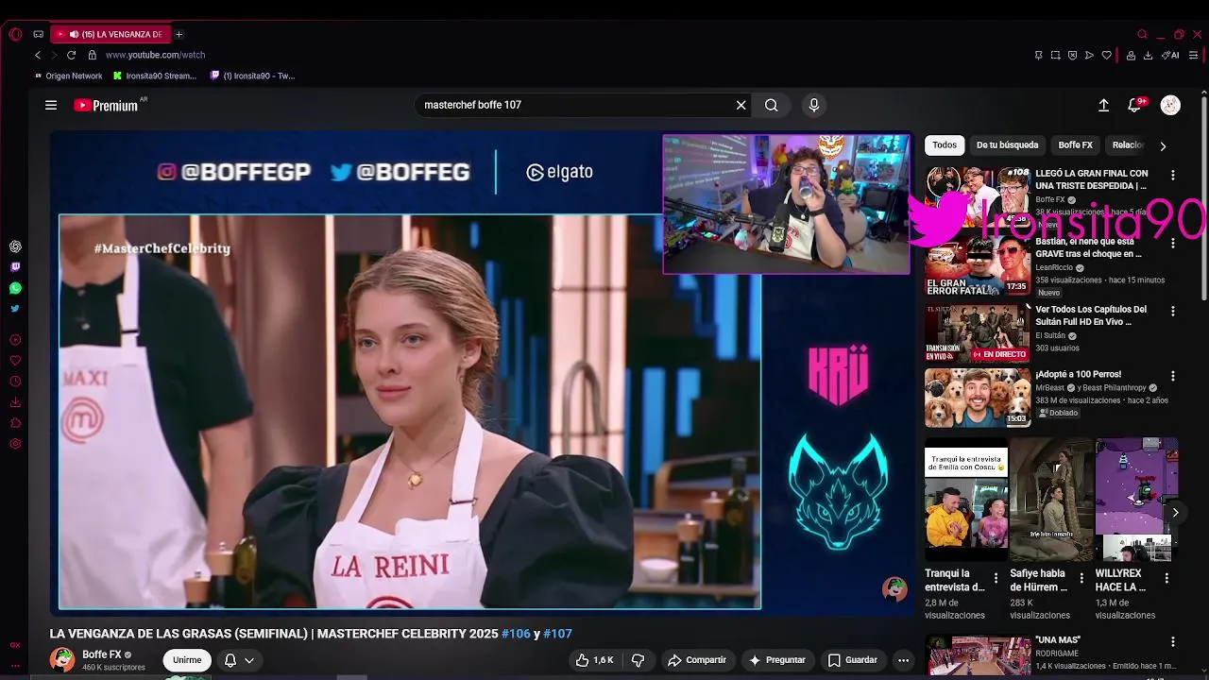
Task: Open options for El Sultán video
Action: (x=1173, y=312)
